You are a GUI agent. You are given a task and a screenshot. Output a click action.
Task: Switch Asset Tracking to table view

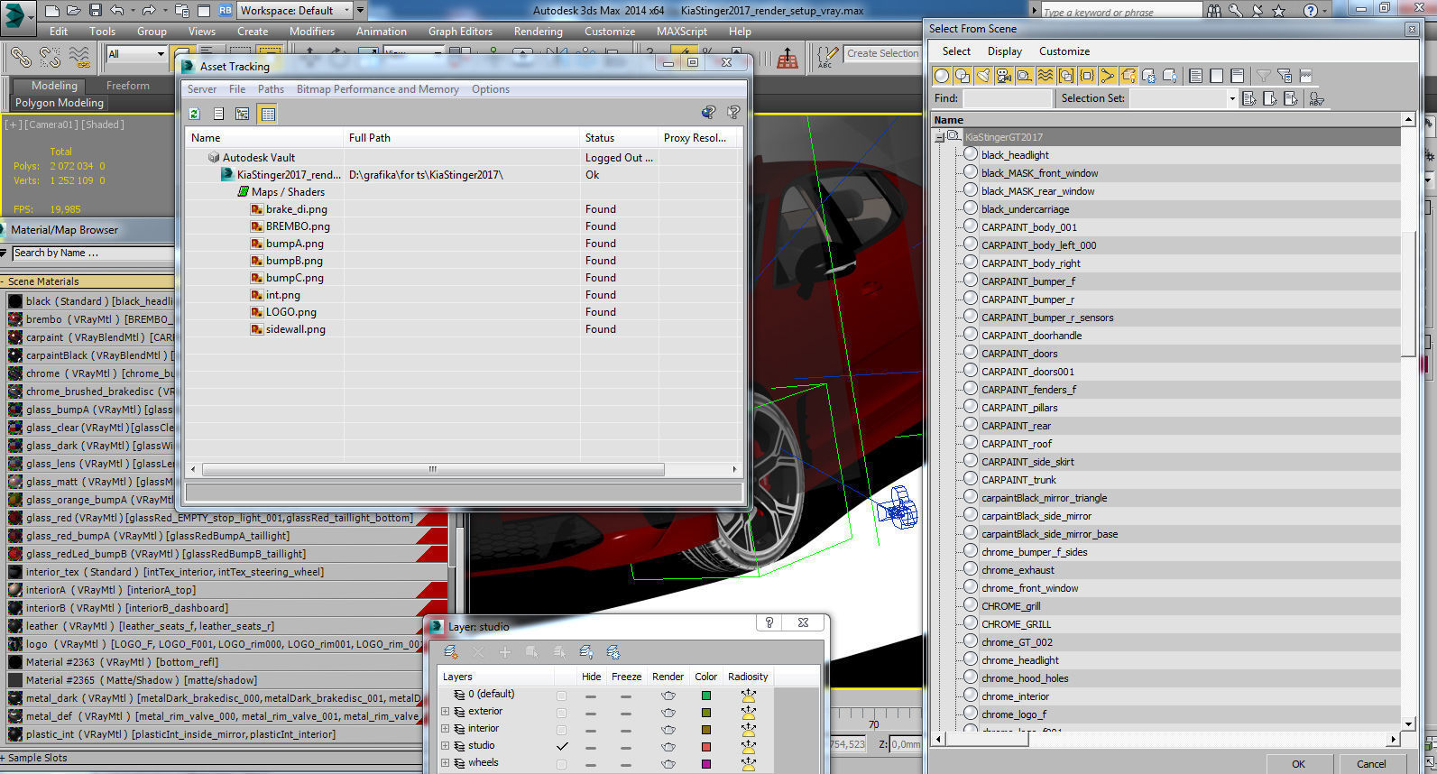click(267, 114)
